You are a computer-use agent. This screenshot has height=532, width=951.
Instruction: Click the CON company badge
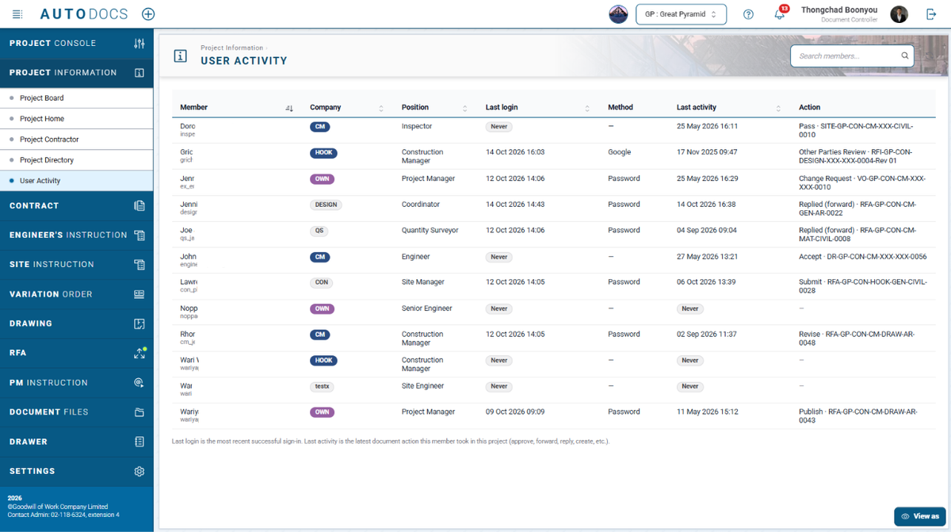click(x=321, y=282)
